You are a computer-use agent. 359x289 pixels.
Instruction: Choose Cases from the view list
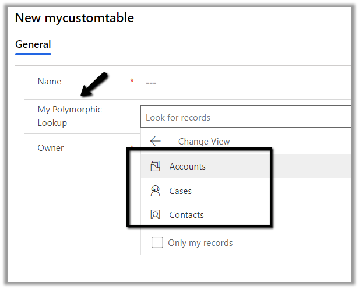(x=180, y=191)
